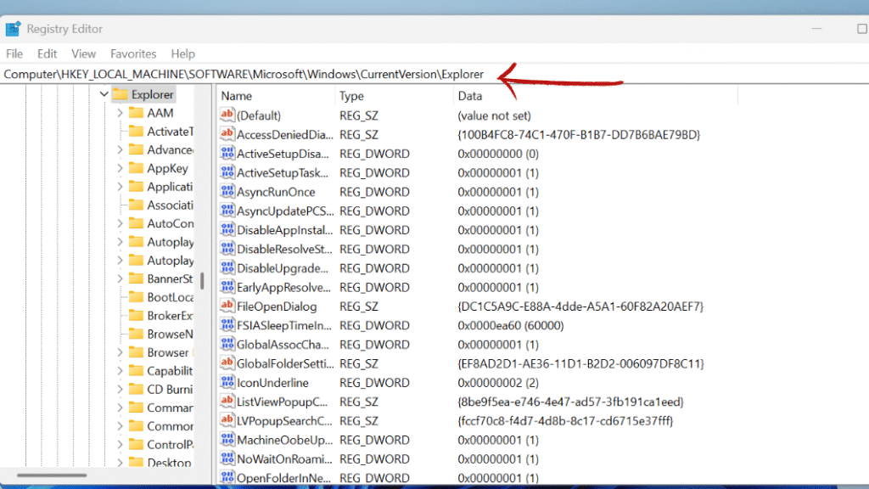This screenshot has width=869, height=489.
Task: Select the OpenFolderInNe... value name
Action: click(x=283, y=478)
